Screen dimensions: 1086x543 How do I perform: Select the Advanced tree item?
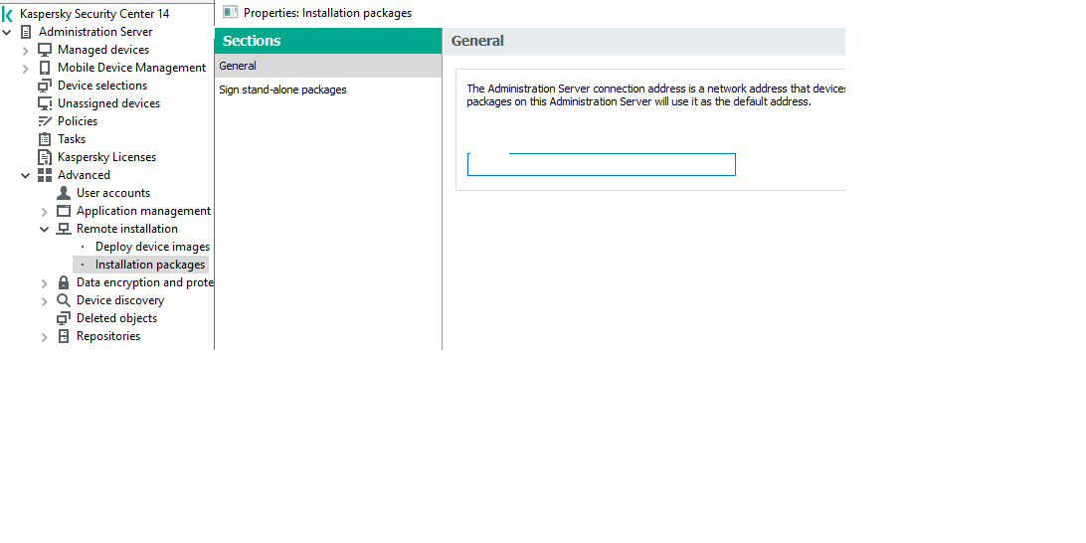pyautogui.click(x=84, y=175)
